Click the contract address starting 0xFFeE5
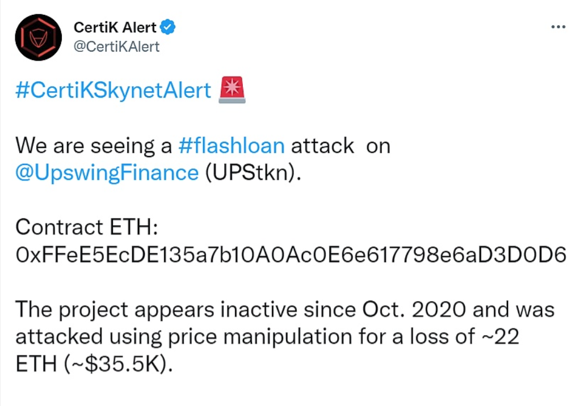Viewport: 576px width, 406px height. (290, 256)
